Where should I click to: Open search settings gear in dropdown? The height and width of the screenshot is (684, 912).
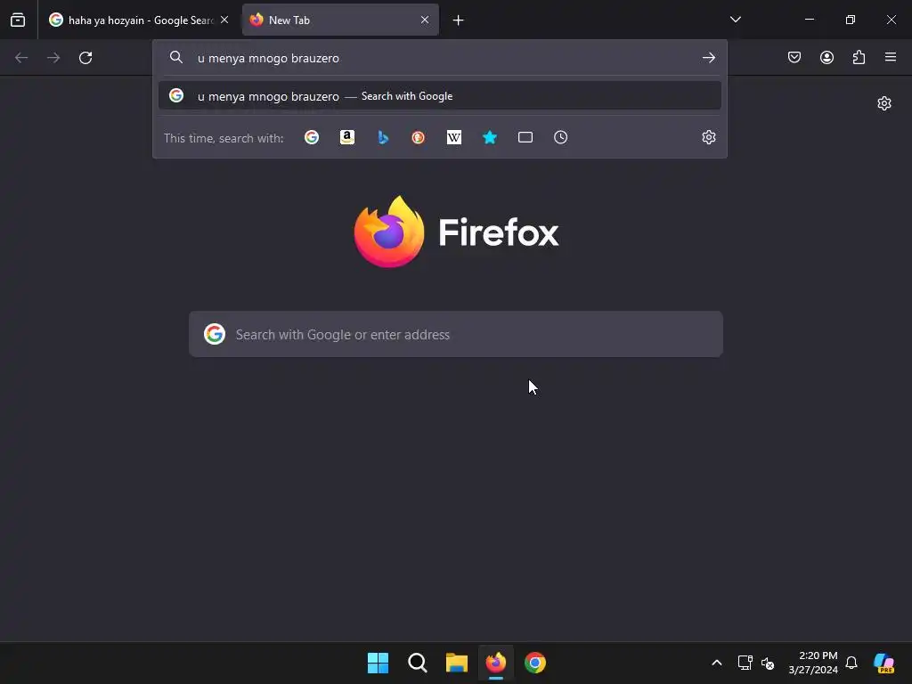708,137
